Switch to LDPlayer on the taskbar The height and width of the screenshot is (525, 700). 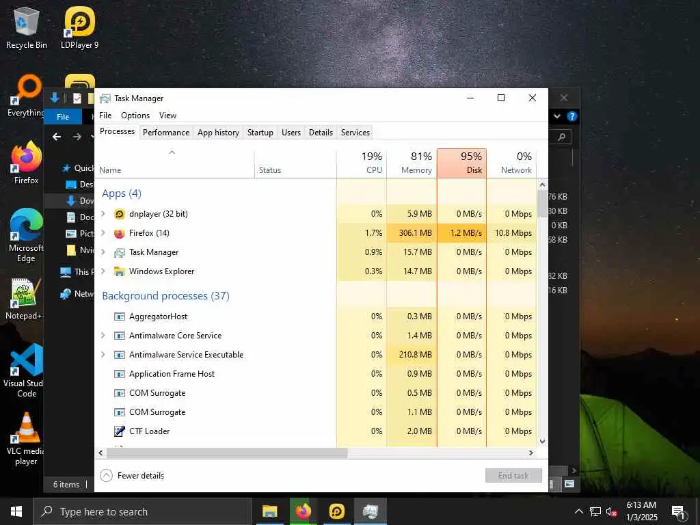tap(336, 511)
